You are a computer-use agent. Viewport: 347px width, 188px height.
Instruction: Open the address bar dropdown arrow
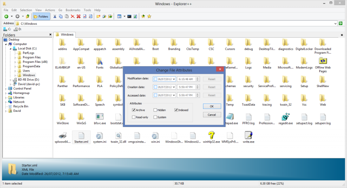coord(335,23)
